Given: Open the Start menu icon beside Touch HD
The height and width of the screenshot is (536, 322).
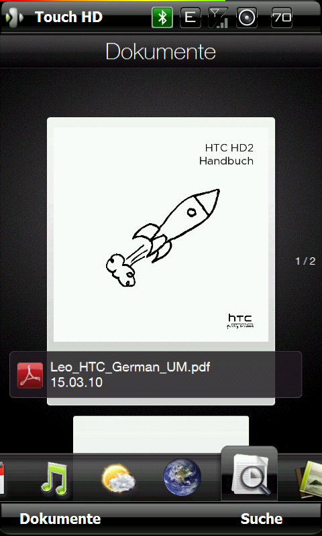Looking at the screenshot, I should (x=15, y=17).
